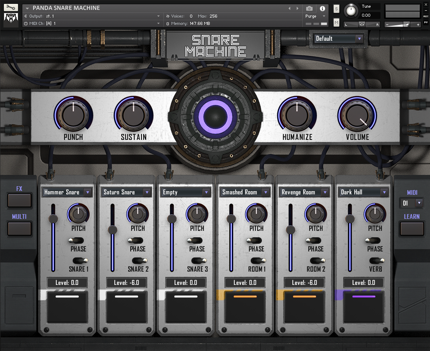Viewport: 430px width, 351px height.
Task: Open the Output st.1 dropdown
Action: tap(92, 16)
